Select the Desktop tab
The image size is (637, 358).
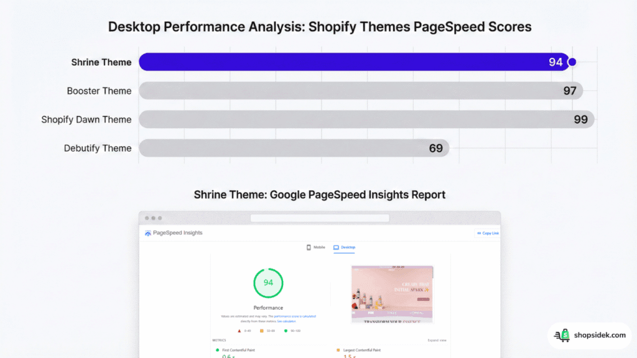[x=345, y=247]
